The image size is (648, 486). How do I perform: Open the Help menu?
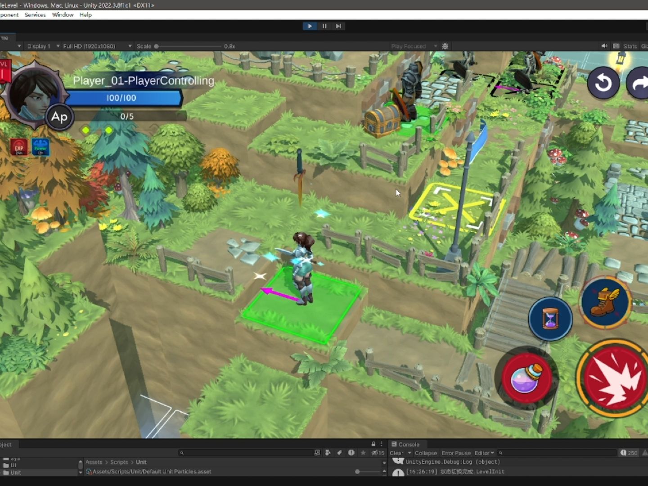85,15
